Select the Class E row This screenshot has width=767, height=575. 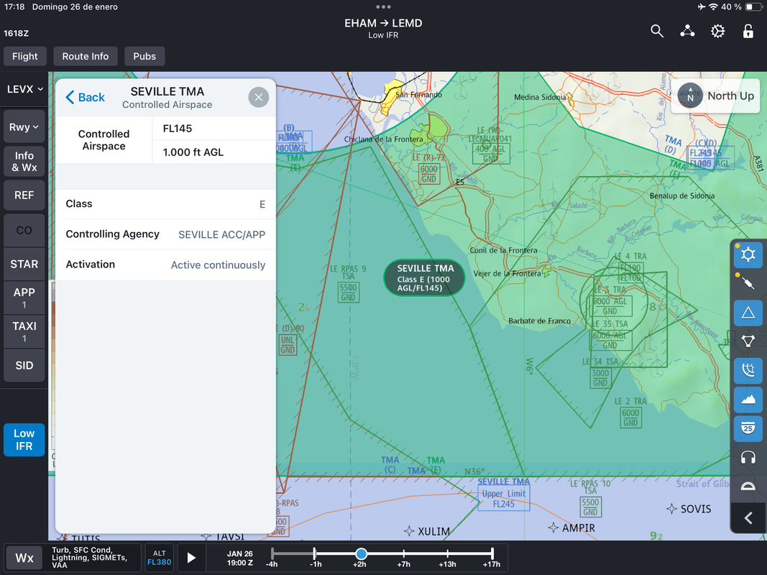point(165,204)
